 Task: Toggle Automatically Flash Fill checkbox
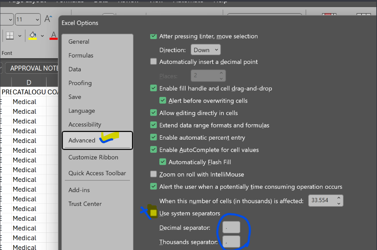(163, 162)
